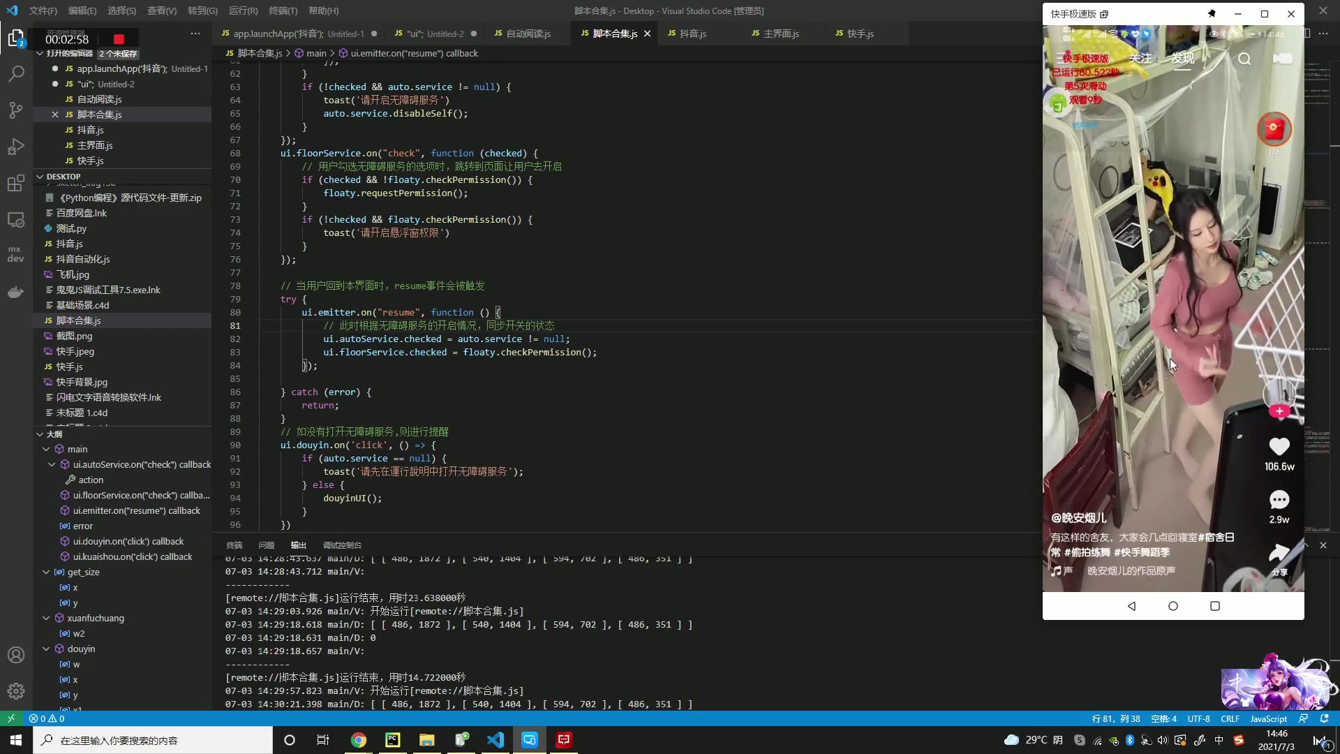The width and height of the screenshot is (1340, 754).
Task: Like the video with the heart icon
Action: pyautogui.click(x=1279, y=446)
